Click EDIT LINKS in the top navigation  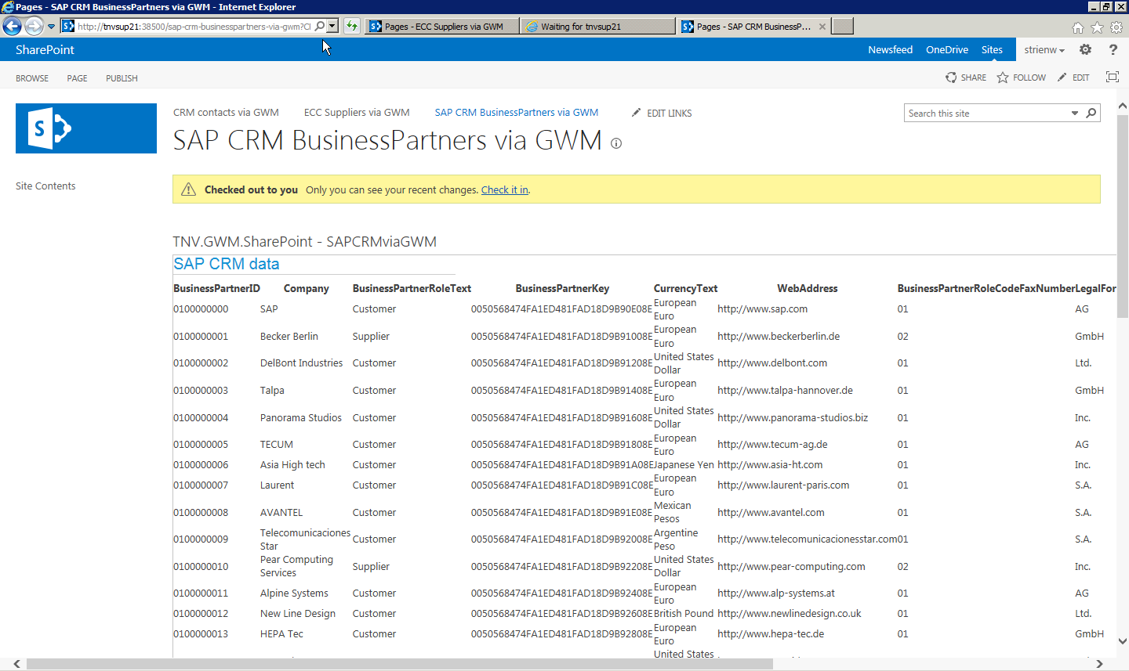662,113
